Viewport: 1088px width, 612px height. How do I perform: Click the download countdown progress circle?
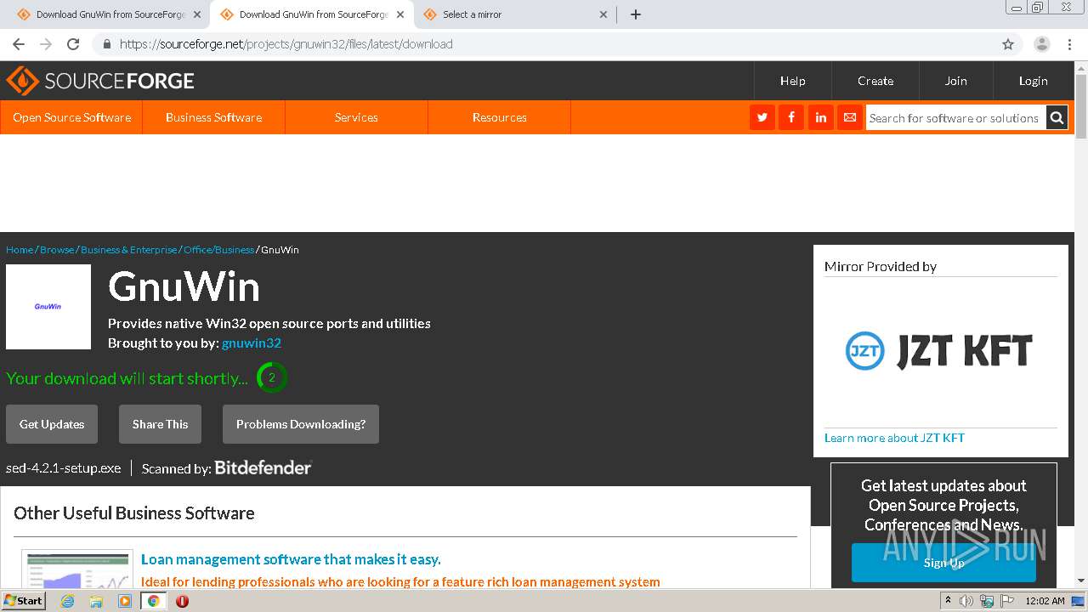point(272,377)
